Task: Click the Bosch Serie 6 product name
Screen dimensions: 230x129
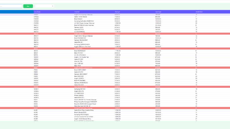Action: click(78, 19)
